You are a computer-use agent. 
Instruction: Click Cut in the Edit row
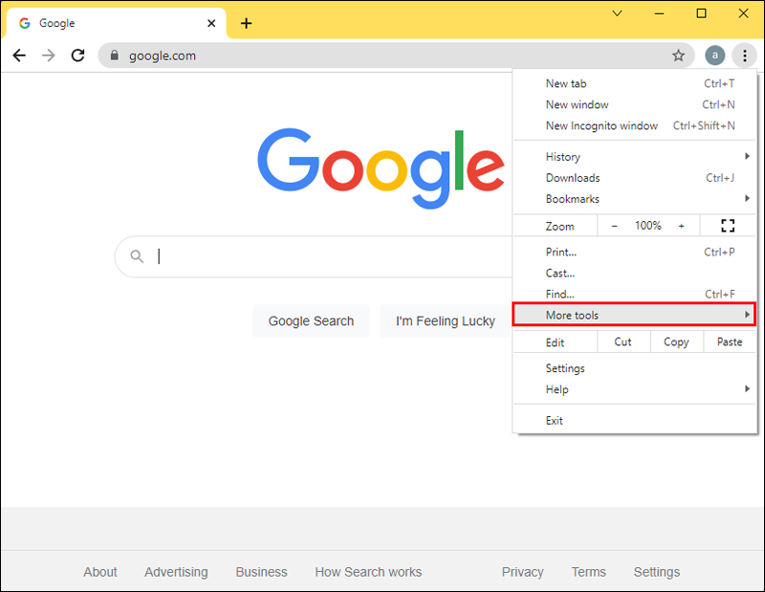623,342
